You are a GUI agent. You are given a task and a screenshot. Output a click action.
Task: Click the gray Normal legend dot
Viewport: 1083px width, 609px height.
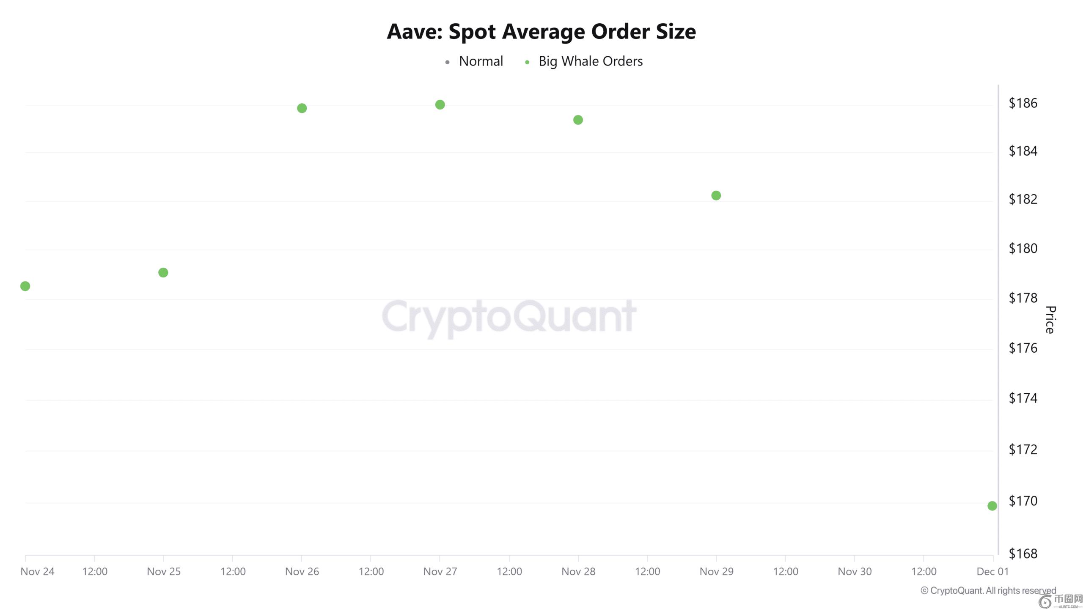447,62
